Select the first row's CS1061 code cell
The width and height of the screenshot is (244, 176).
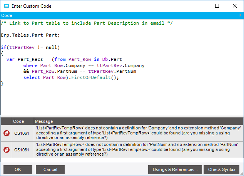(23, 133)
